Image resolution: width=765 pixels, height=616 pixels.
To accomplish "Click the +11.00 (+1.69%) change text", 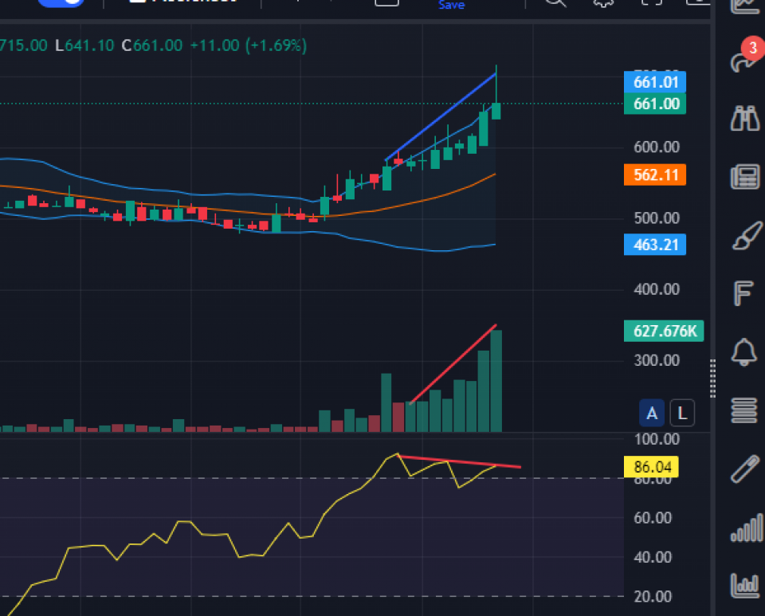I will pos(249,45).
